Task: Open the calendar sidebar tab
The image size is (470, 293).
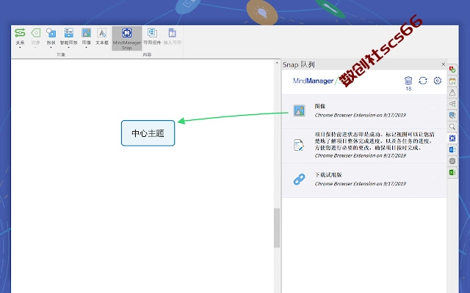Action: pos(452,81)
